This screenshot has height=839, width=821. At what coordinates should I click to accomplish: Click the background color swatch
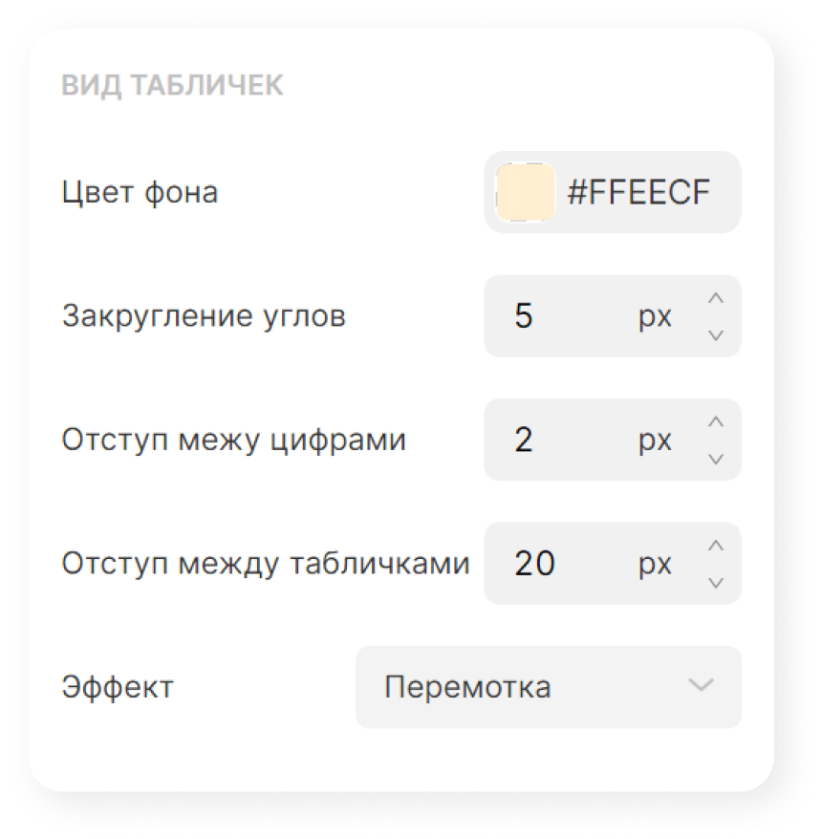pos(527,192)
